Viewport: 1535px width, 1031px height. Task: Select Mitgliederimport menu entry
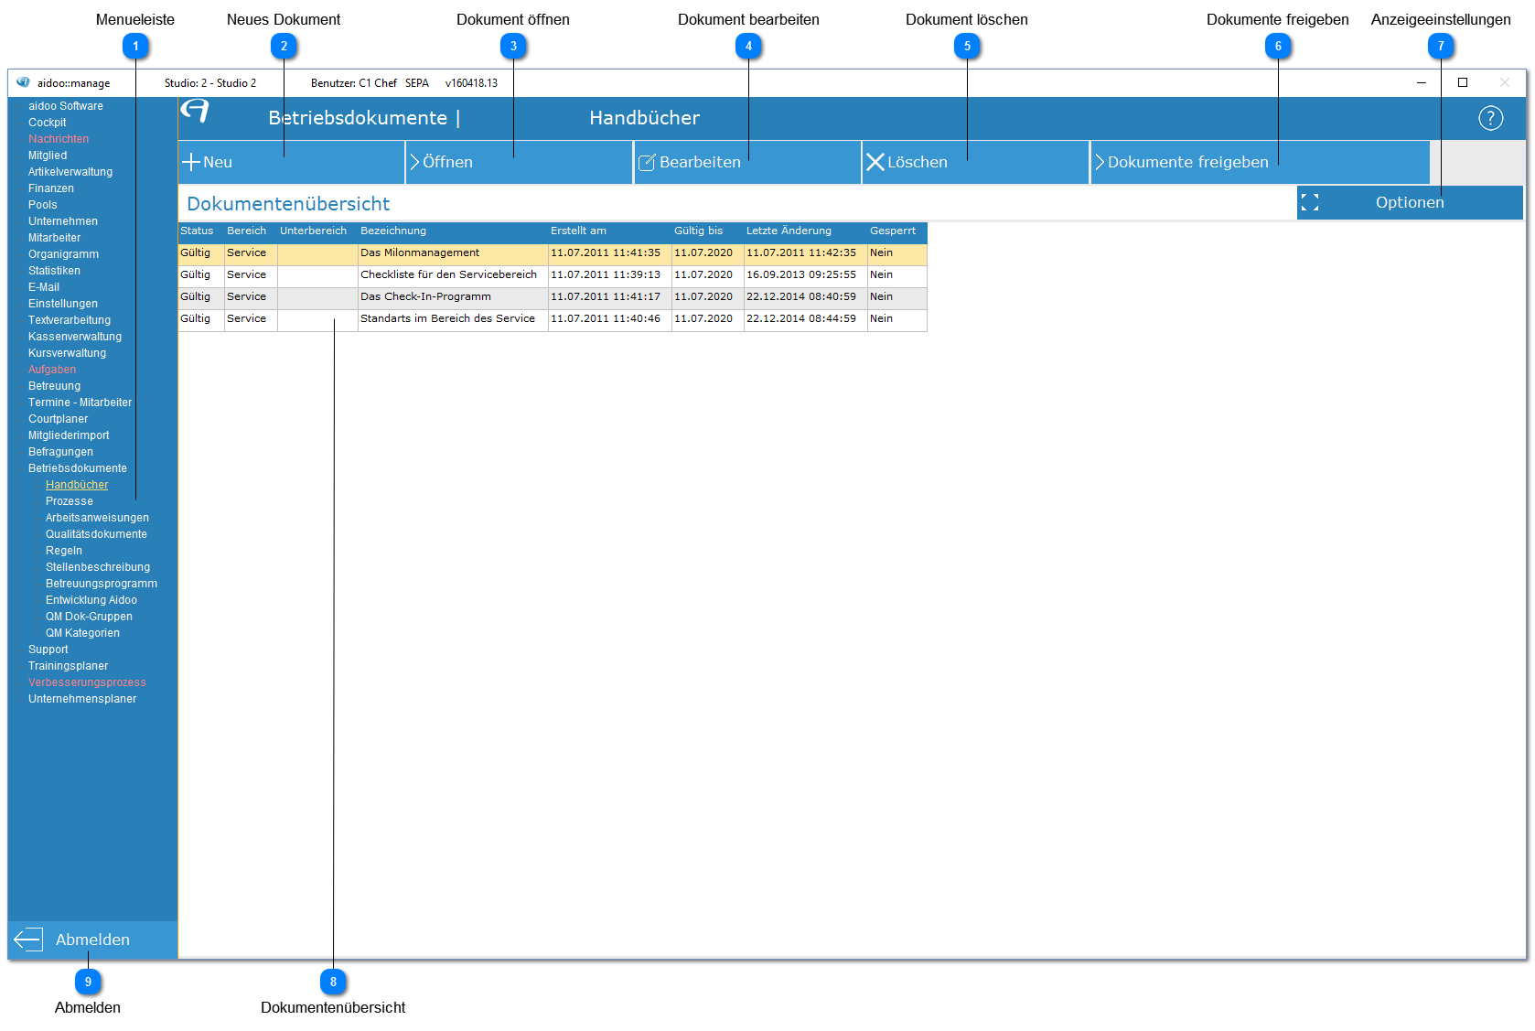click(x=69, y=435)
